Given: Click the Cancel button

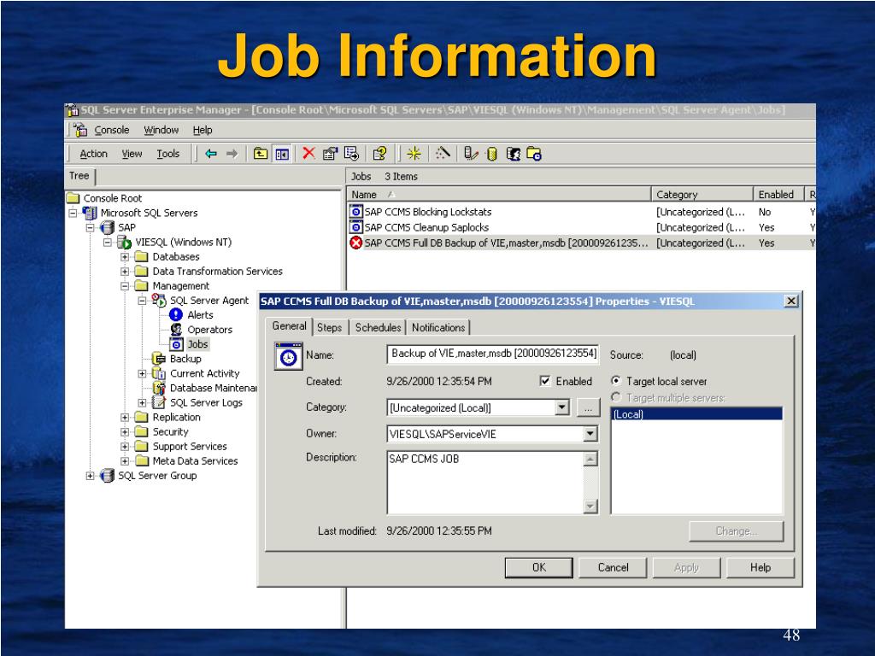Looking at the screenshot, I should [x=613, y=567].
